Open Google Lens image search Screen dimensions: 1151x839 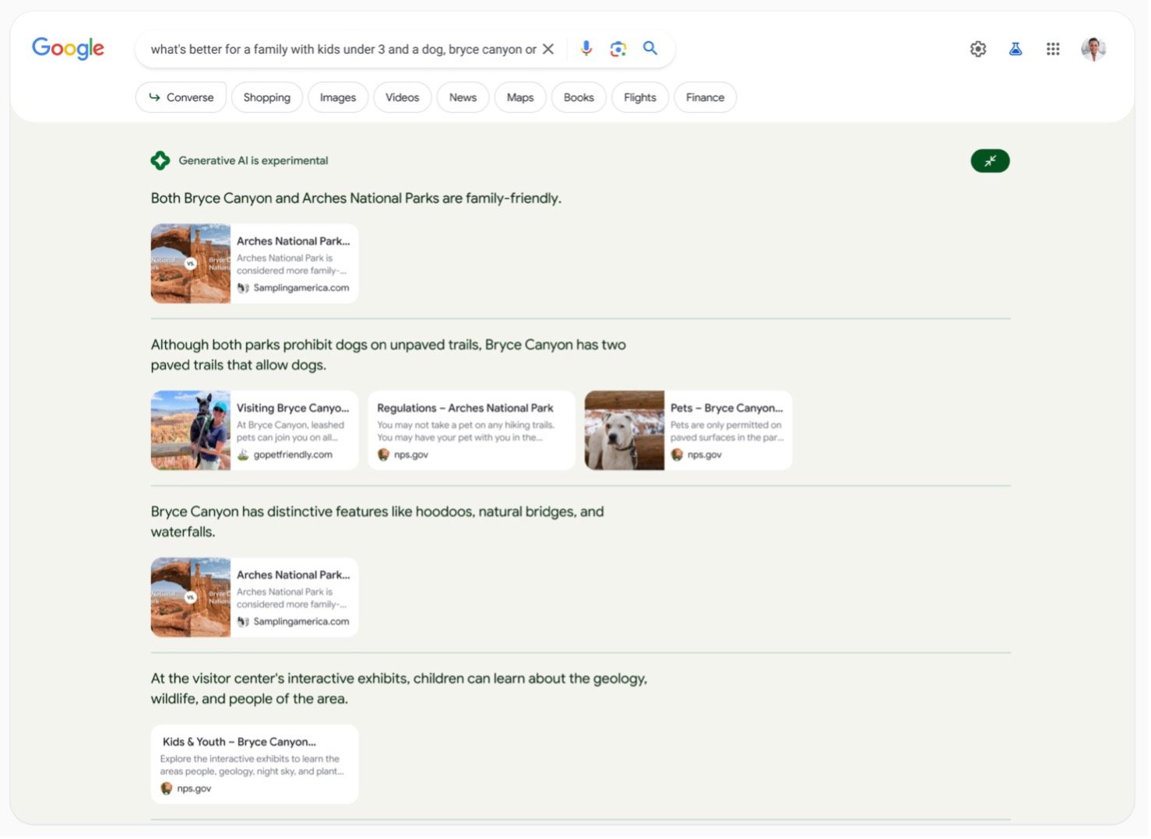tap(618, 48)
